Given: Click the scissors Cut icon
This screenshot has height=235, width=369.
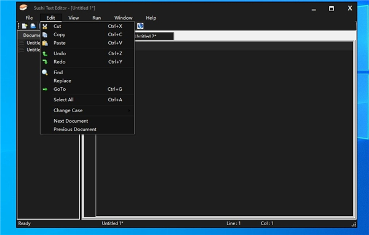Looking at the screenshot, I should tap(45, 26).
